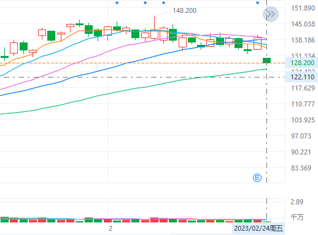
Task: Click the rightmost blue diamond event marker
Action: pyautogui.click(x=257, y=2)
